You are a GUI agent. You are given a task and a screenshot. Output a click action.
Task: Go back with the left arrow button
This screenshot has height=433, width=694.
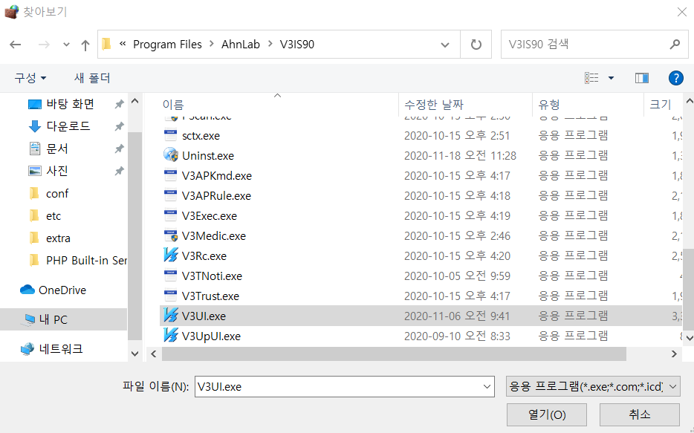click(x=16, y=45)
